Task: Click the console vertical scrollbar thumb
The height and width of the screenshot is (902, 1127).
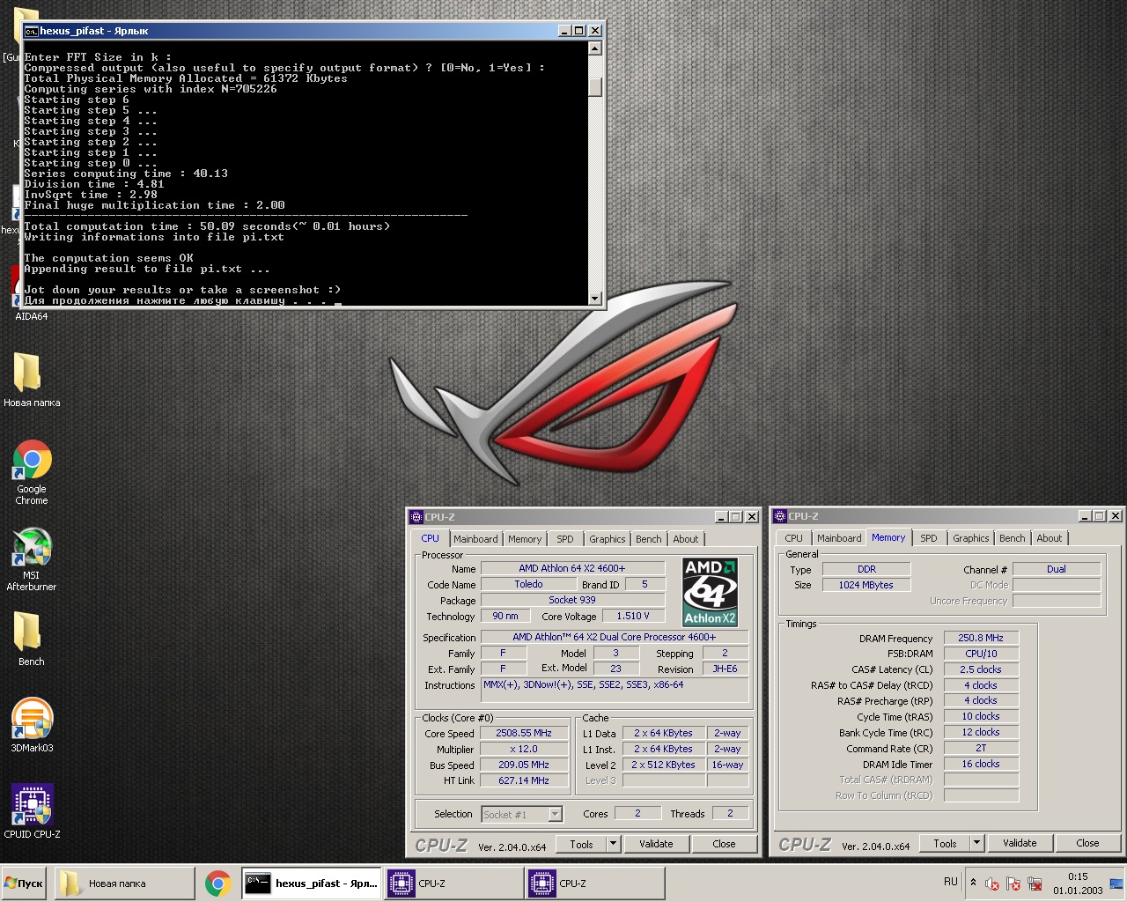Action: click(x=595, y=86)
